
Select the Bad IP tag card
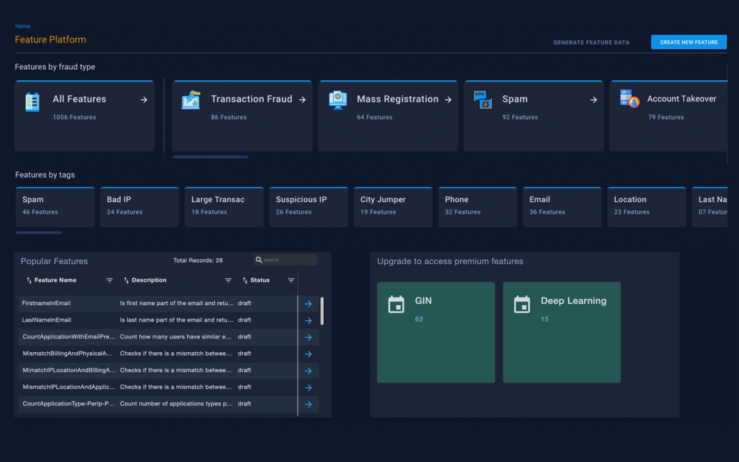[140, 207]
